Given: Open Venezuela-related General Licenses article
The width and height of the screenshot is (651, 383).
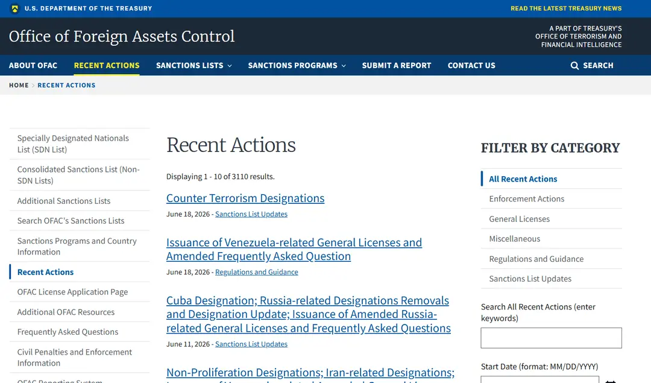Looking at the screenshot, I should [x=294, y=249].
